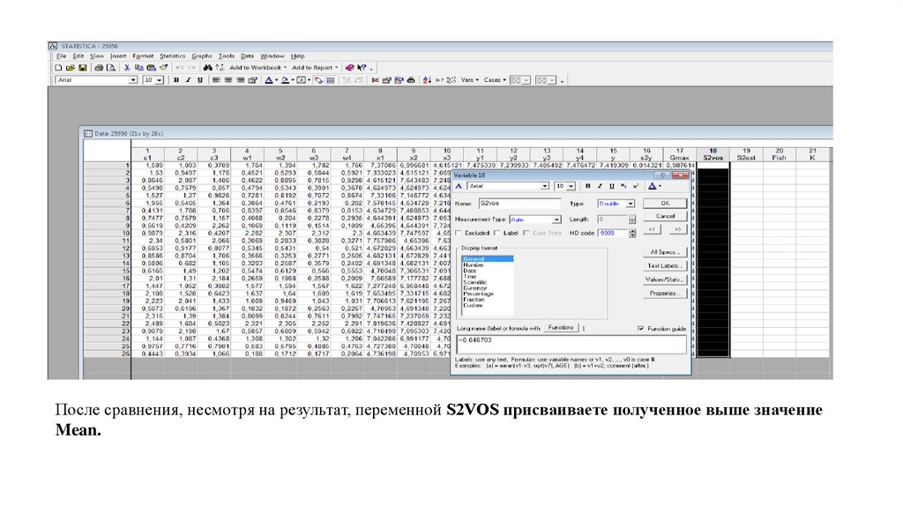The width and height of the screenshot is (903, 506).
Task: Click Underline in main formatting toolbar
Action: point(200,79)
